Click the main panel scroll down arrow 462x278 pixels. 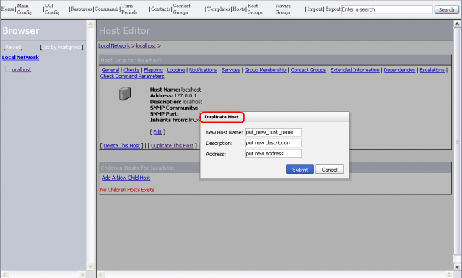[457, 266]
